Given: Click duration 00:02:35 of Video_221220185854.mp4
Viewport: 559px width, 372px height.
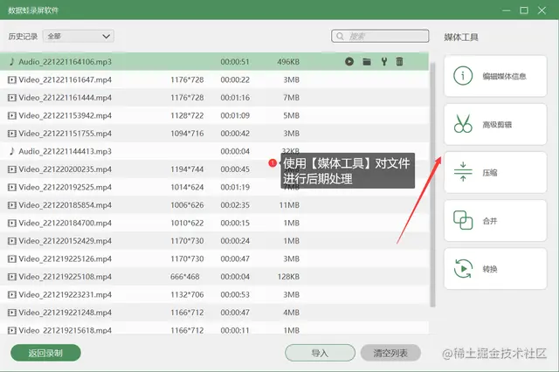Looking at the screenshot, I should pos(235,205).
